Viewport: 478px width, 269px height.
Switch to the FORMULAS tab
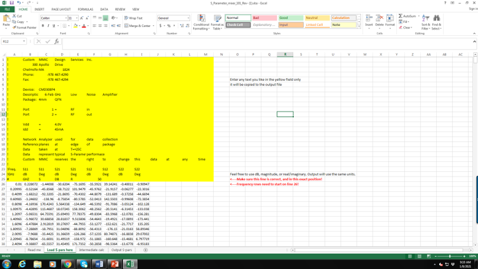tap(85, 9)
